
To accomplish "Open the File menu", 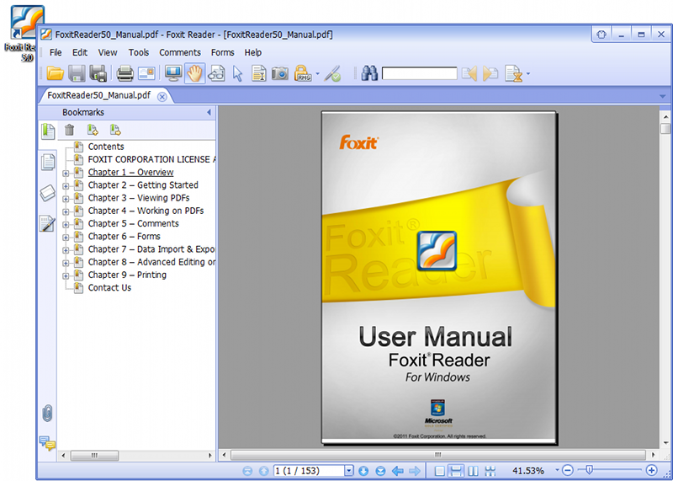I will 56,52.
